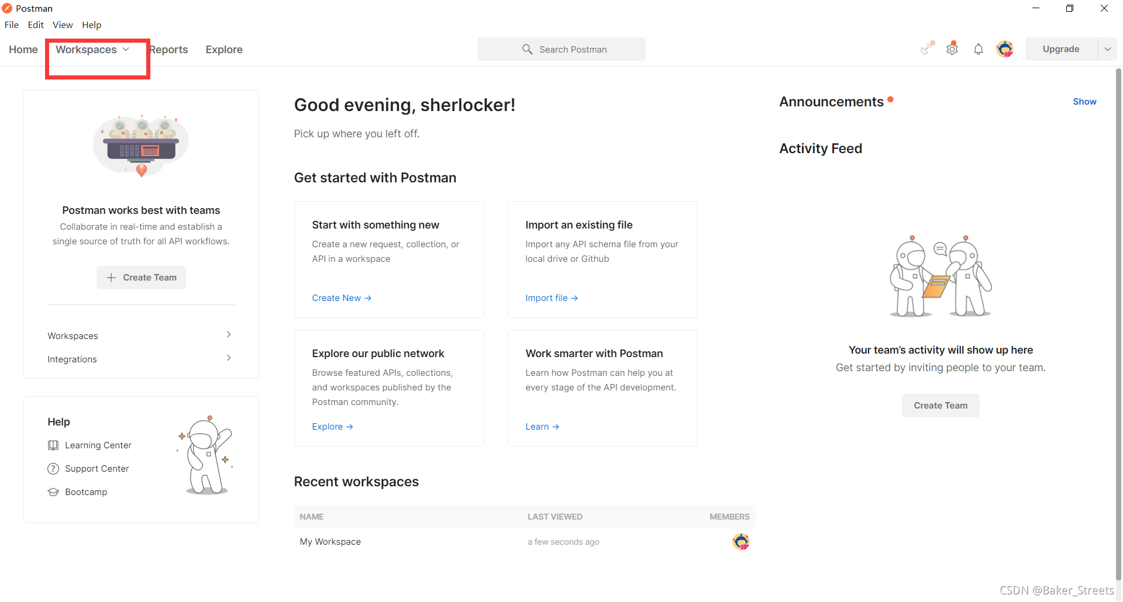Screen dimensions: 1123x602
Task: Click the Explore link in public network card
Action: tap(332, 427)
